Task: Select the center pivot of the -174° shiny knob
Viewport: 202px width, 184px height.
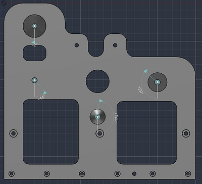Action: click(x=97, y=117)
